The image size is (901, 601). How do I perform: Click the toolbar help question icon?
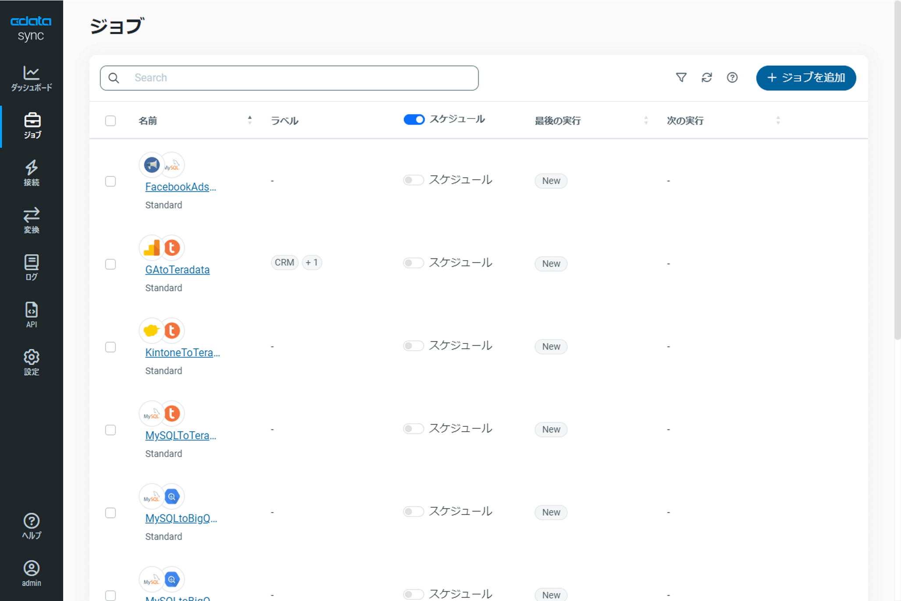(x=732, y=78)
